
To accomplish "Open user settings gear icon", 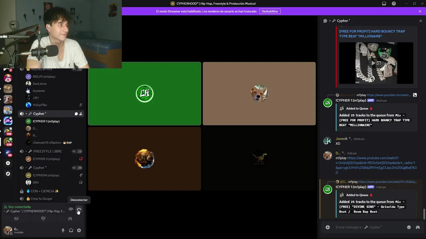I will tap(79, 230).
